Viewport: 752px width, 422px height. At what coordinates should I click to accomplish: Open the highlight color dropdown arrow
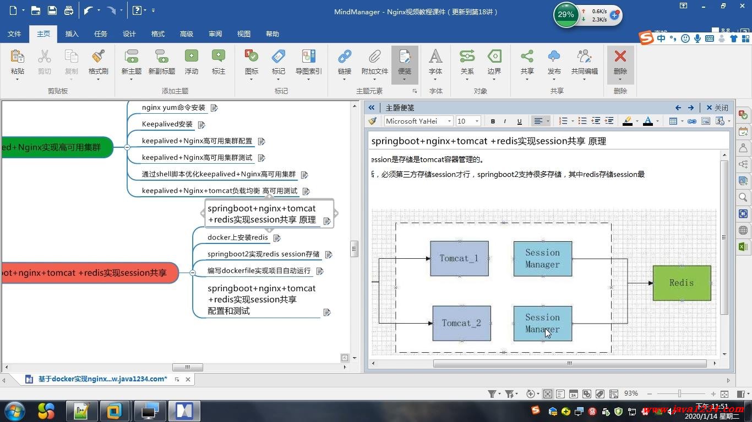coord(637,121)
